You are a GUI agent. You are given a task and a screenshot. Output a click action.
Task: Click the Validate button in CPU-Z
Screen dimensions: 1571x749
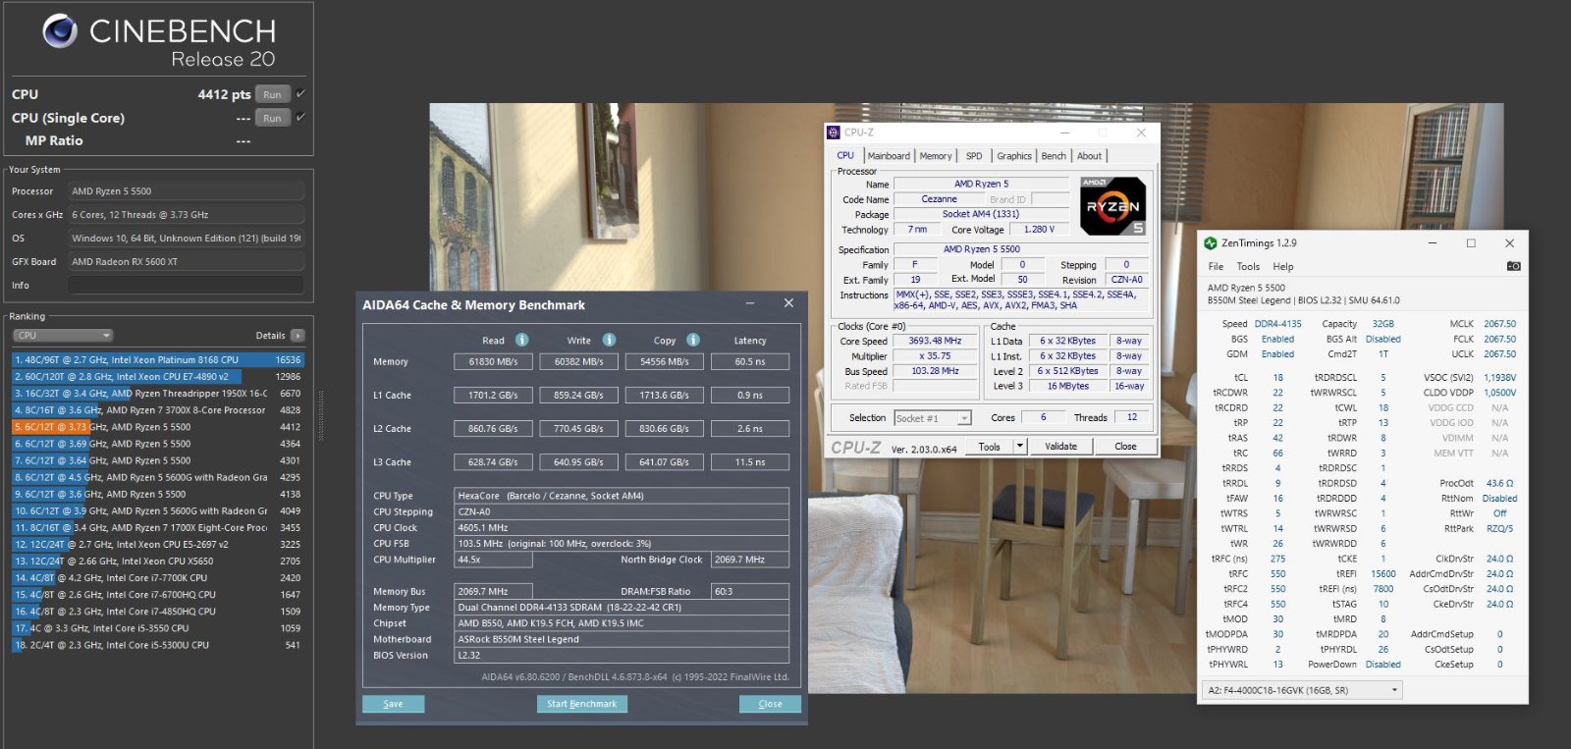(1060, 447)
